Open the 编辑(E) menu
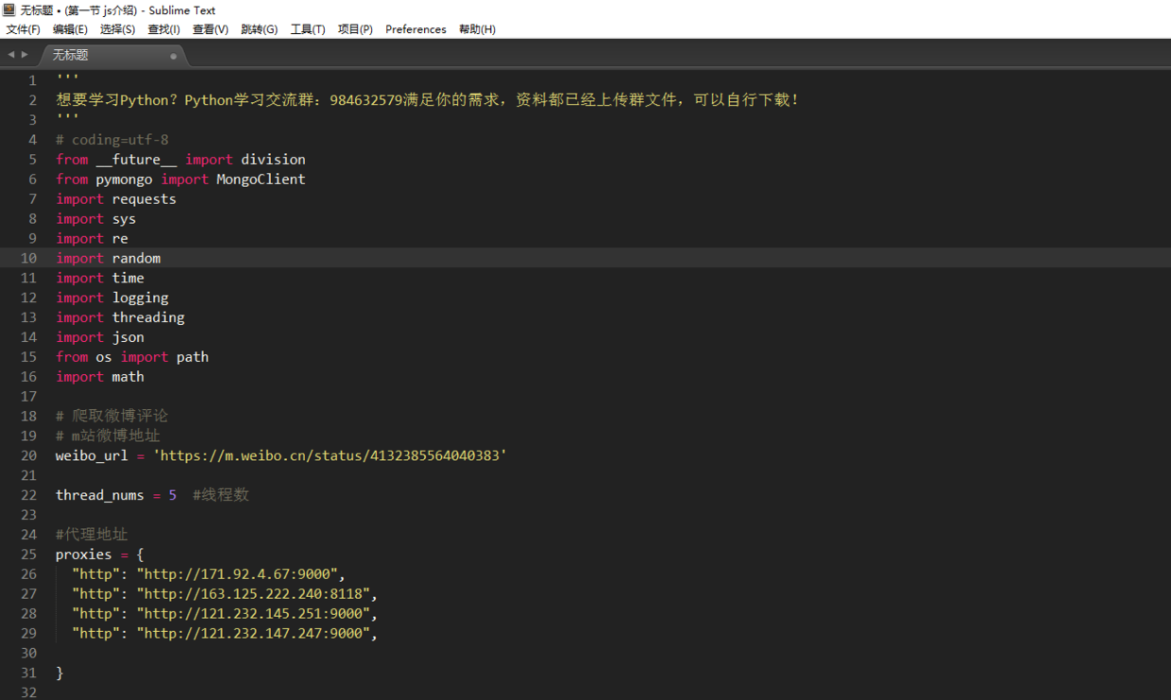1171x700 pixels. click(x=70, y=29)
